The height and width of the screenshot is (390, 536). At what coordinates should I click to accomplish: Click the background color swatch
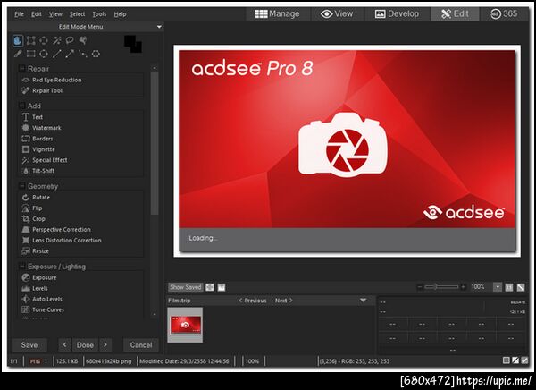click(138, 48)
